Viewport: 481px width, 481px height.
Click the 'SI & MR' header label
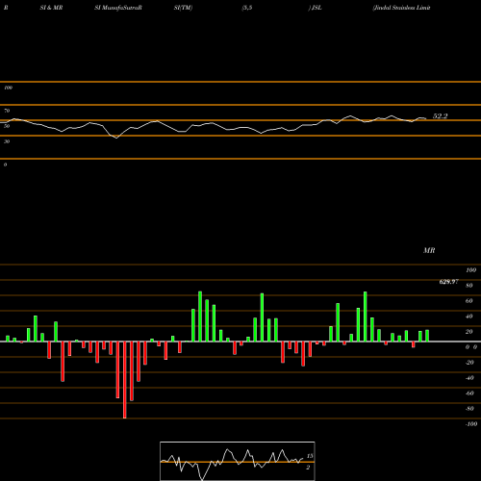(51, 8)
